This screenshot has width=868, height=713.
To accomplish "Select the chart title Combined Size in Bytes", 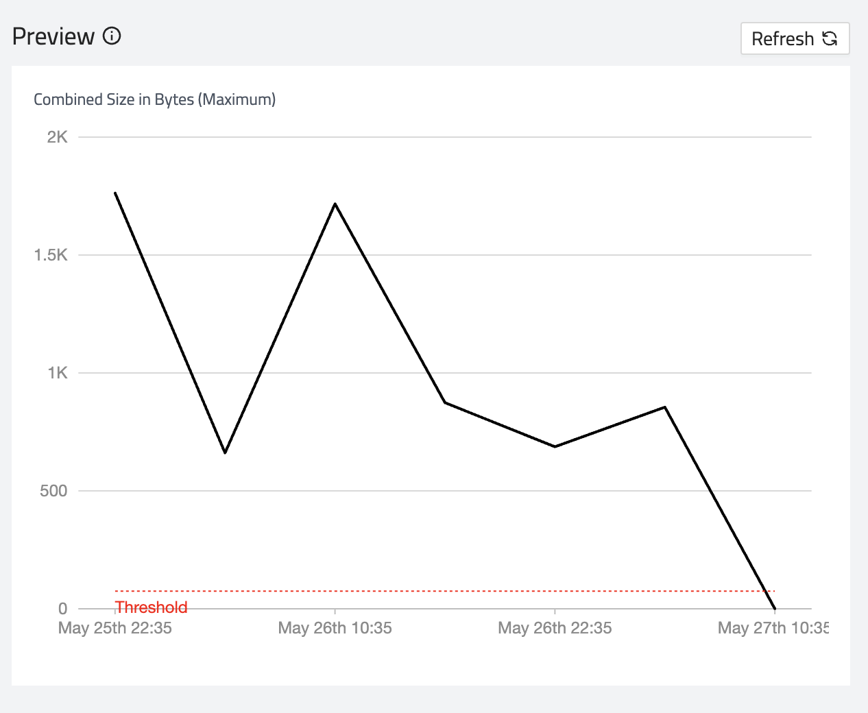I will click(154, 99).
